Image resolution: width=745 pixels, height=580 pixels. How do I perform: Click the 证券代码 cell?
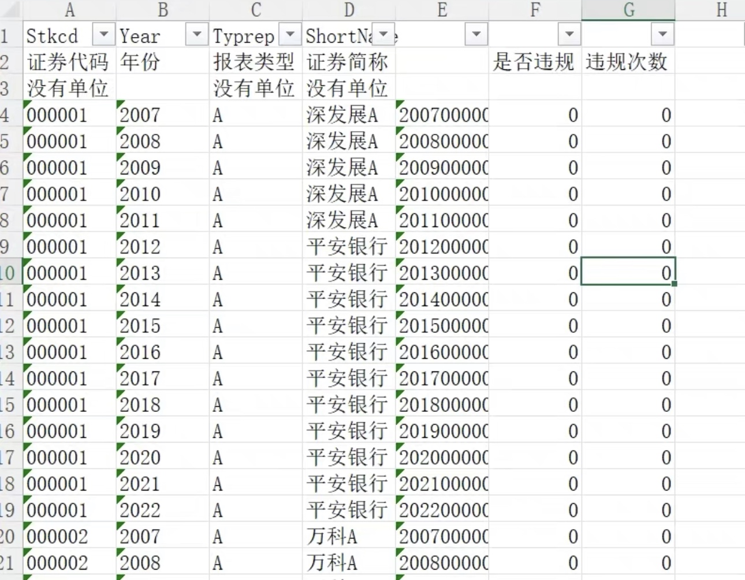[x=69, y=62]
